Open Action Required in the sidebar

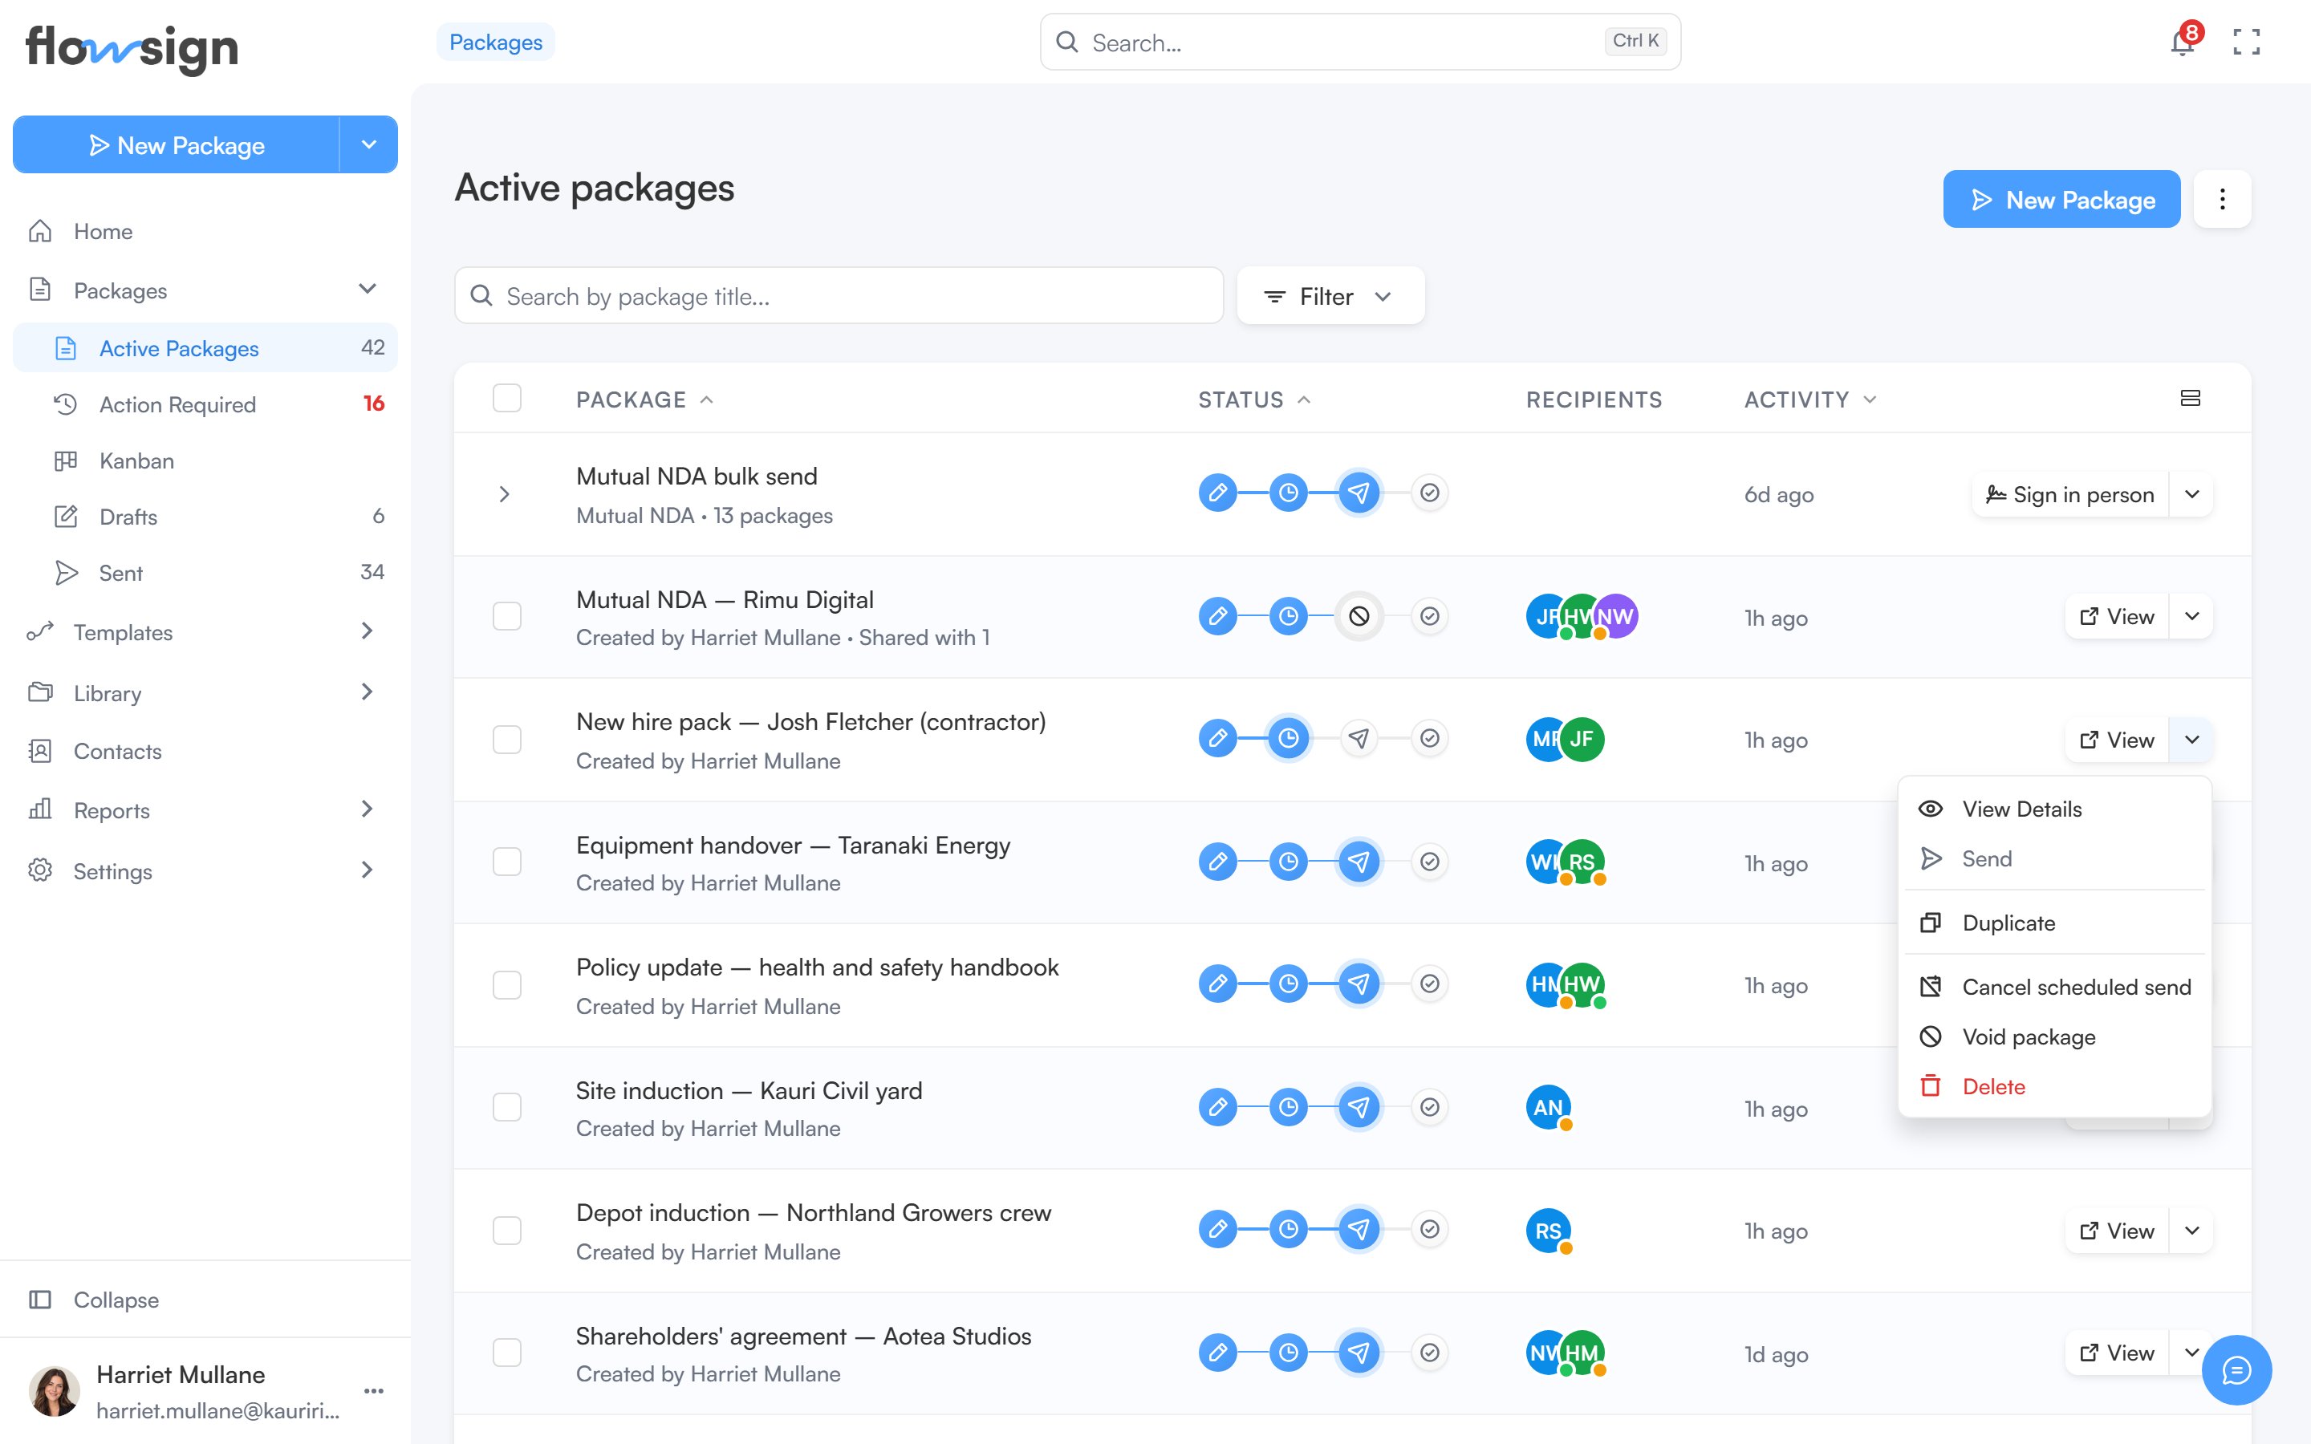205,404
